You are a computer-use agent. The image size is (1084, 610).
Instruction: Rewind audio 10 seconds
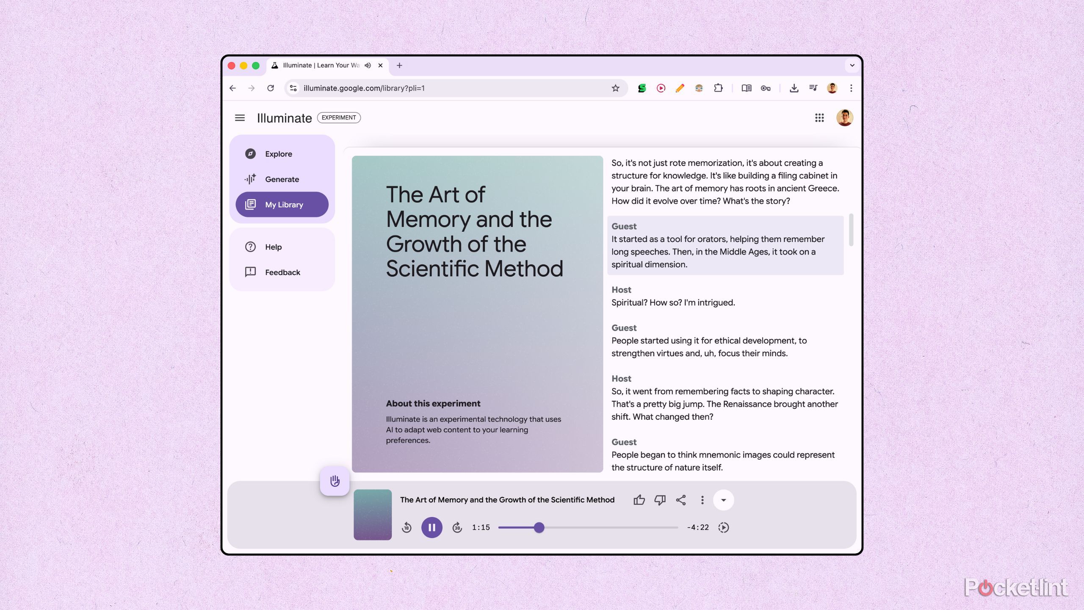[406, 528]
